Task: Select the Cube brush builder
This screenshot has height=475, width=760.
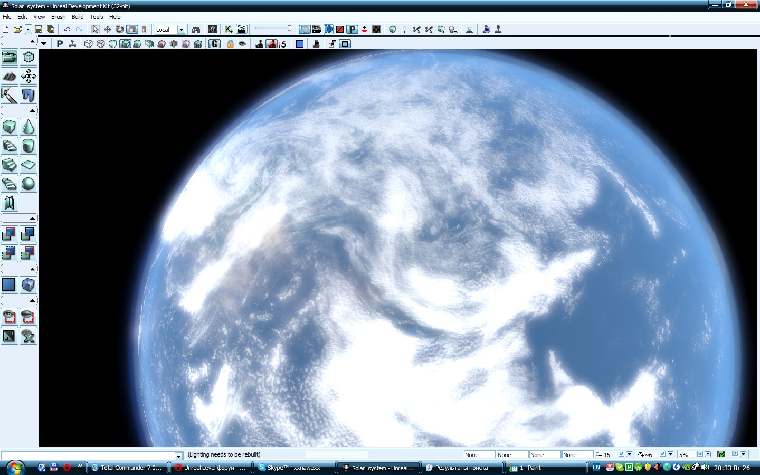Action: (x=9, y=127)
